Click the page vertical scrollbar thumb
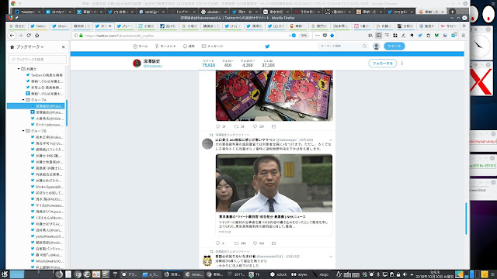 [466, 219]
